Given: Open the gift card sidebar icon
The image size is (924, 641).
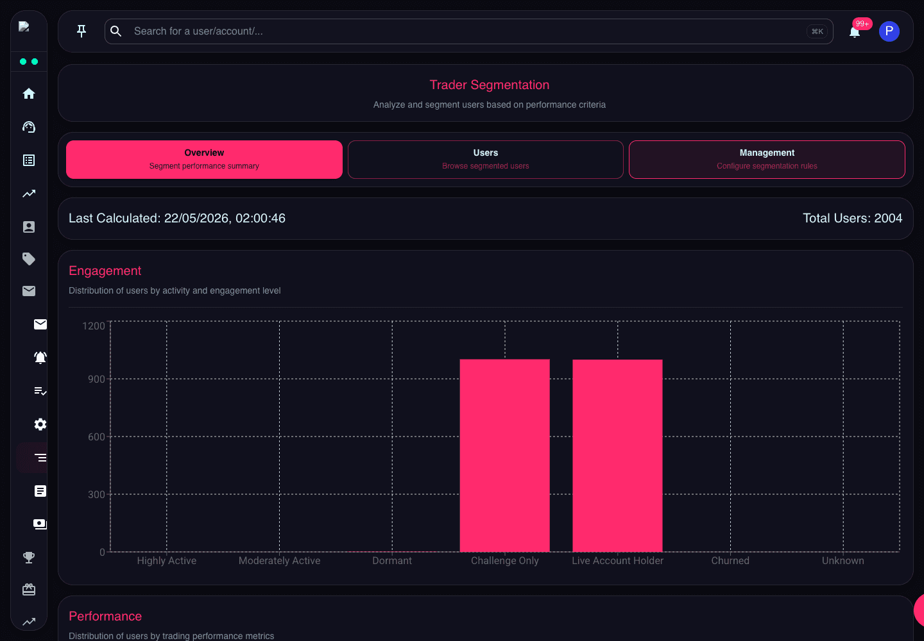Looking at the screenshot, I should (29, 590).
